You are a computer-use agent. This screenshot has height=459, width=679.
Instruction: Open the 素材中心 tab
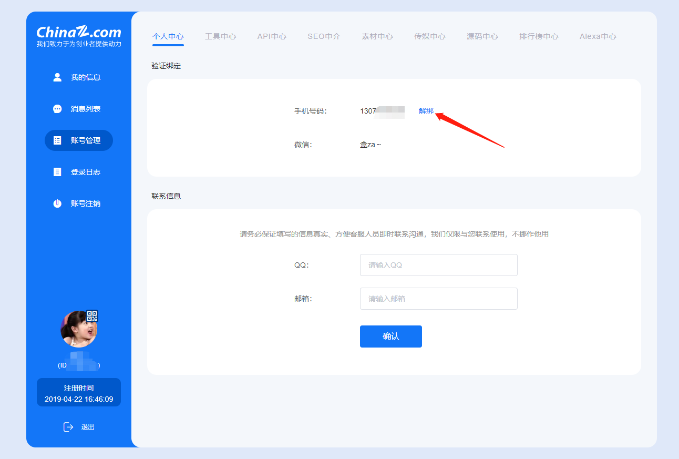pos(377,36)
